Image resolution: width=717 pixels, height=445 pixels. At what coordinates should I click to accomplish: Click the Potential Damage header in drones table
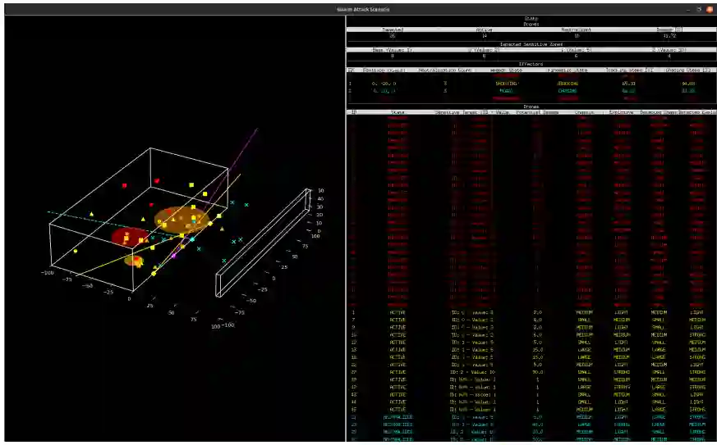coord(537,112)
